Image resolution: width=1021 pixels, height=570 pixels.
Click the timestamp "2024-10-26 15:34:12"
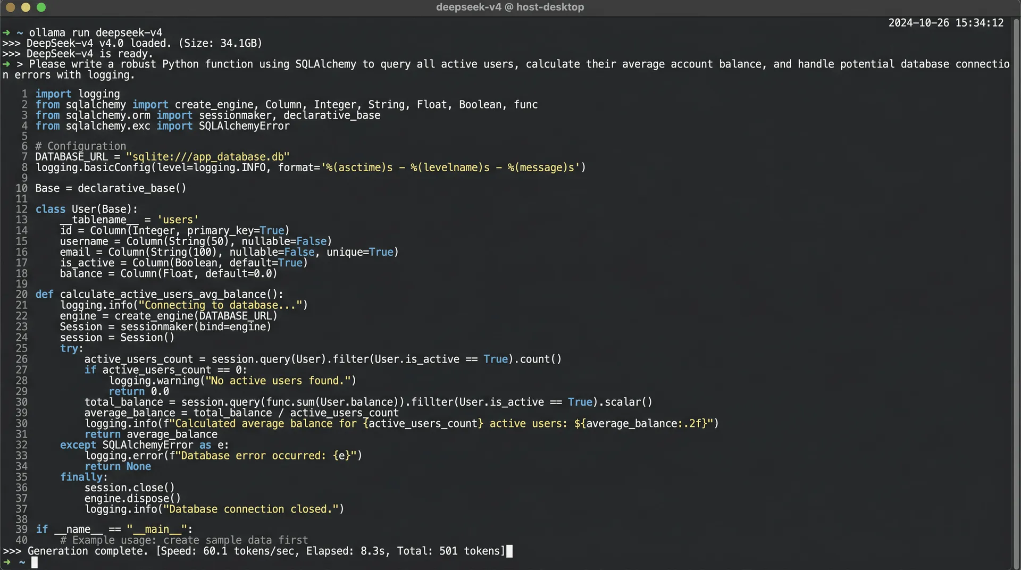point(946,23)
